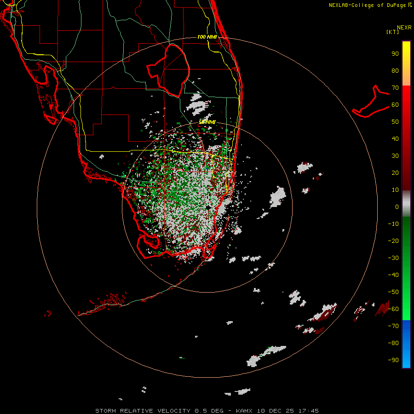This screenshot has width=414, height=414.
Task: Click the KAMX station identifier
Action: tap(244, 411)
